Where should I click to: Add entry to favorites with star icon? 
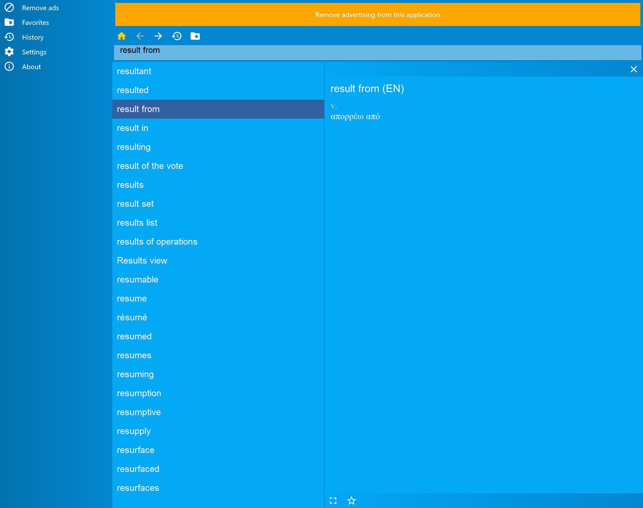351,501
